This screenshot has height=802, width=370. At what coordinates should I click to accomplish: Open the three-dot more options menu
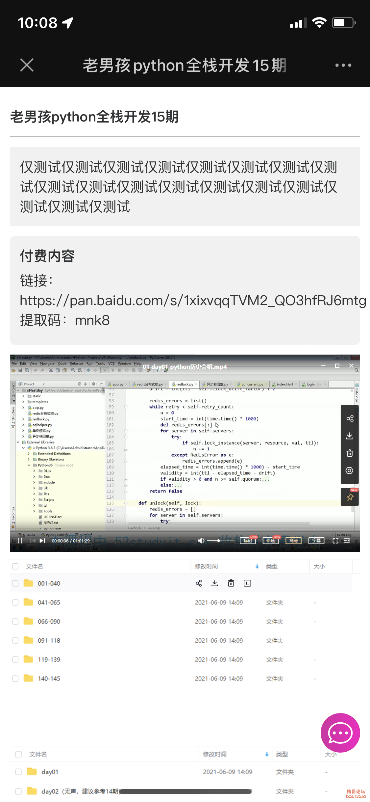pos(343,65)
